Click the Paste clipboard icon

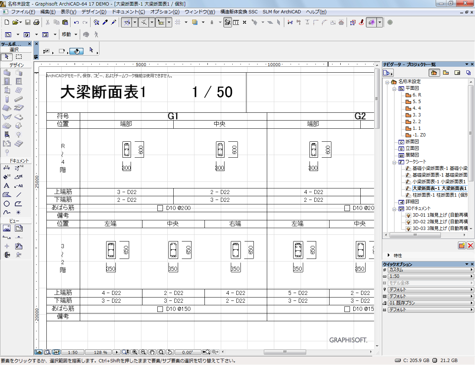65,22
